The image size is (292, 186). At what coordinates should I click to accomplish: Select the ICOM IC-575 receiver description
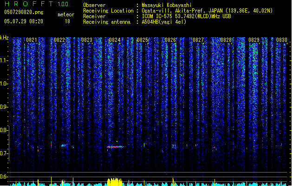pyautogui.click(x=186, y=16)
